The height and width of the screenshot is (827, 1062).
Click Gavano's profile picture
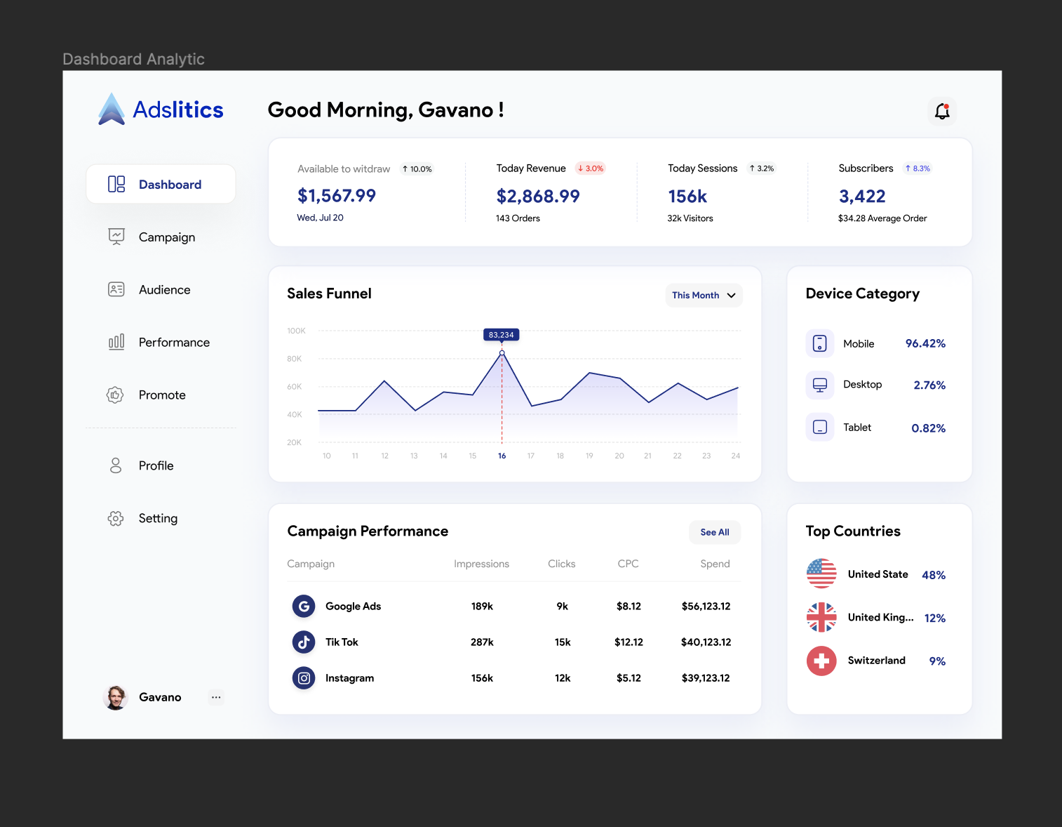point(116,697)
